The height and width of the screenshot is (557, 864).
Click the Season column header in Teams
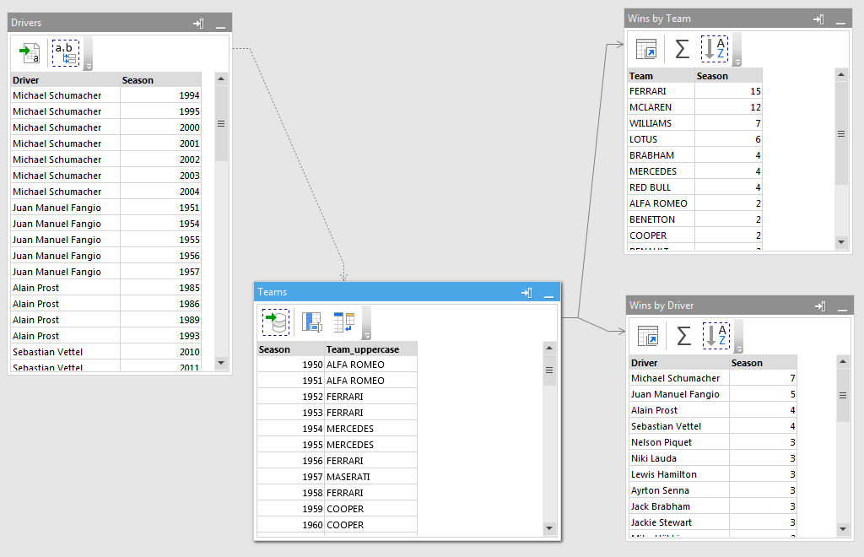290,349
